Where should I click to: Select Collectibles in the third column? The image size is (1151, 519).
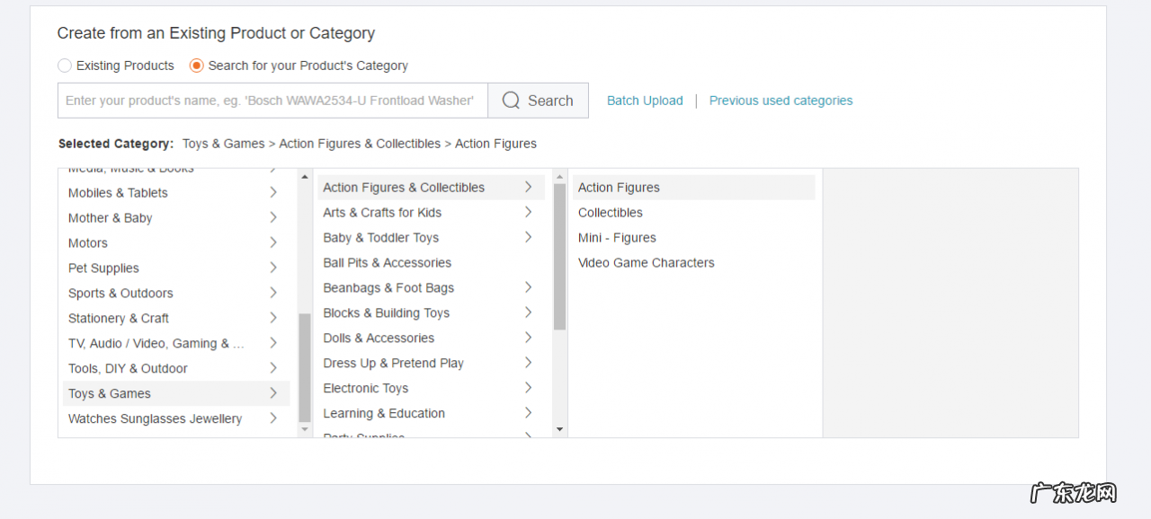tap(611, 213)
